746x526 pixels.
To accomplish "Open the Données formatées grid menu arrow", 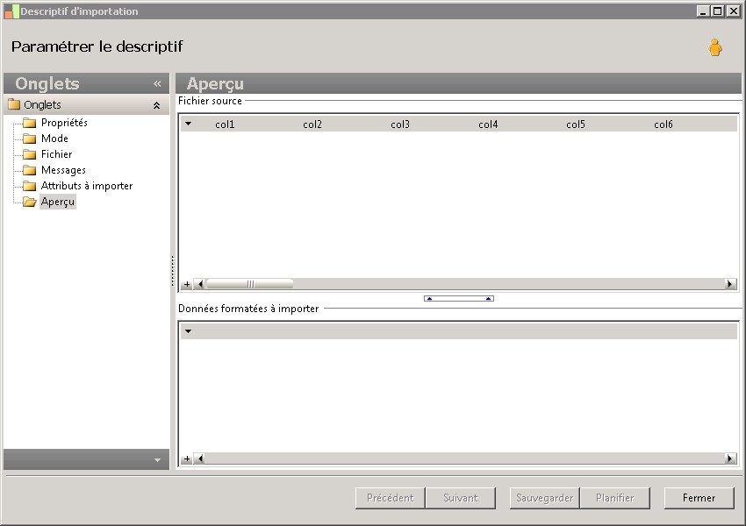I will [189, 331].
